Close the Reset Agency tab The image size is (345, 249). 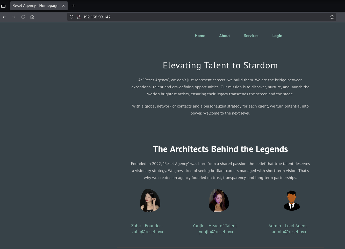[x=63, y=6]
